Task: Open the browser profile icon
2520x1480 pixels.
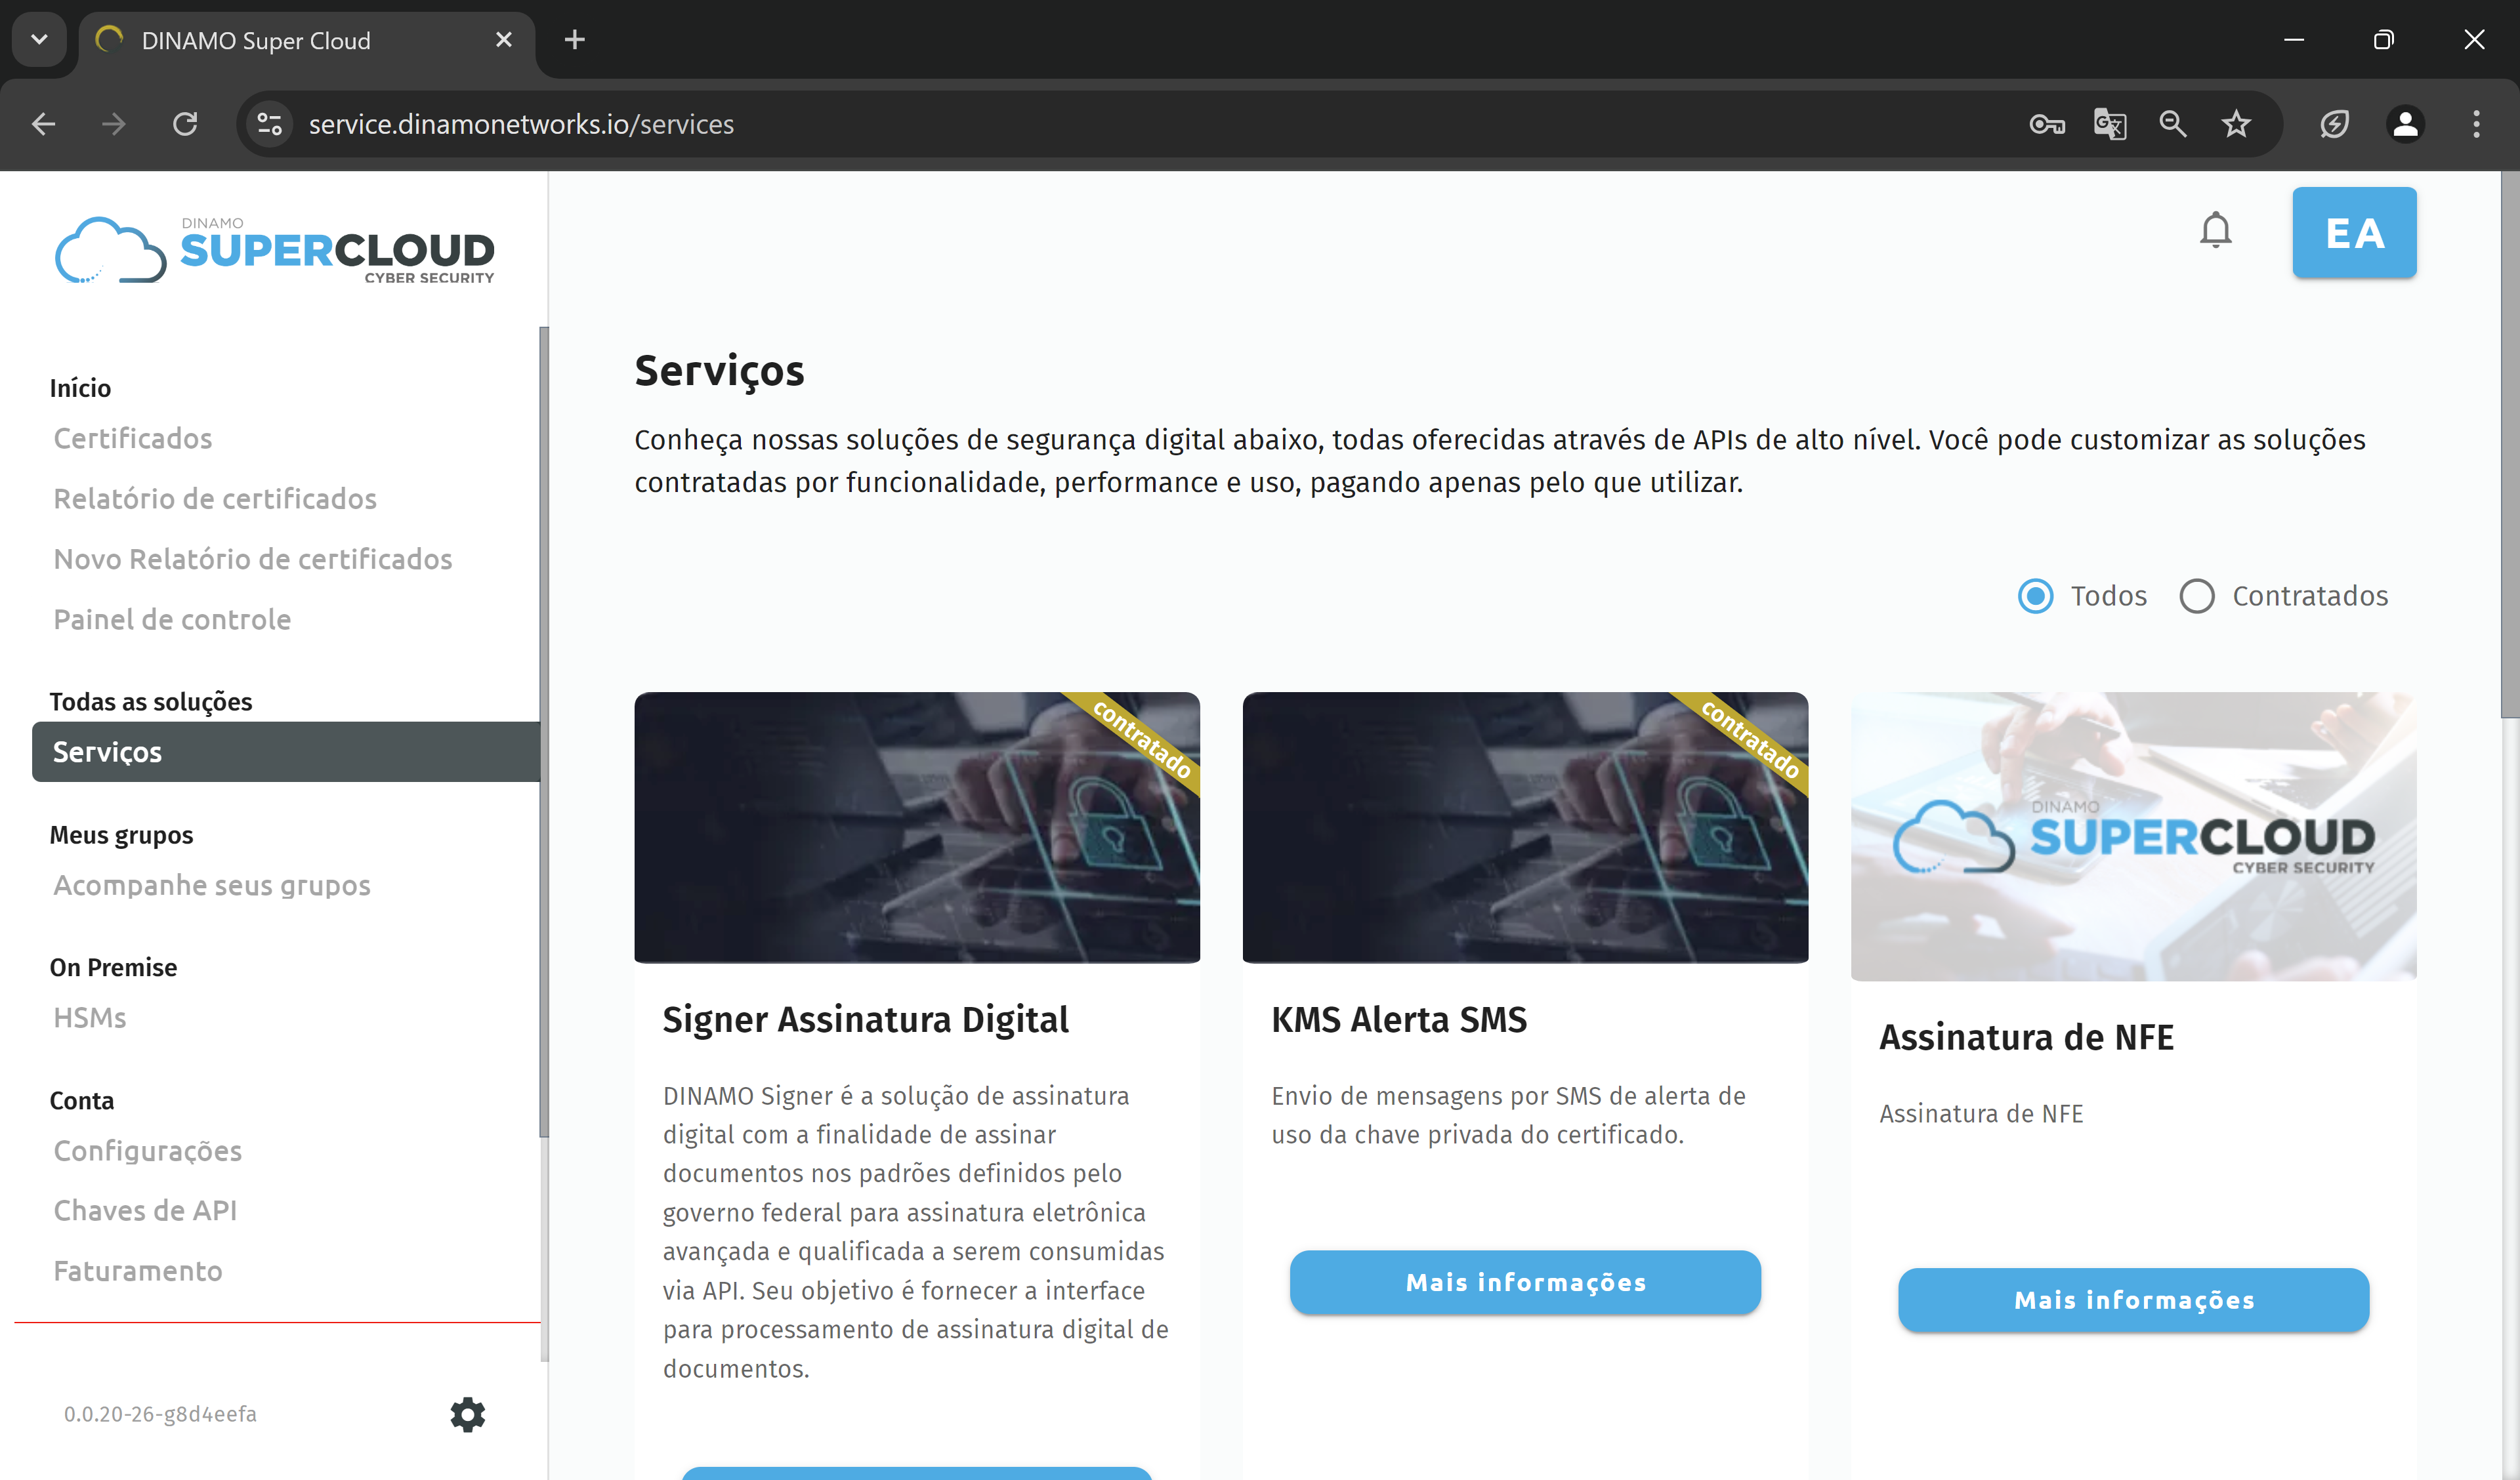Action: tap(2405, 124)
